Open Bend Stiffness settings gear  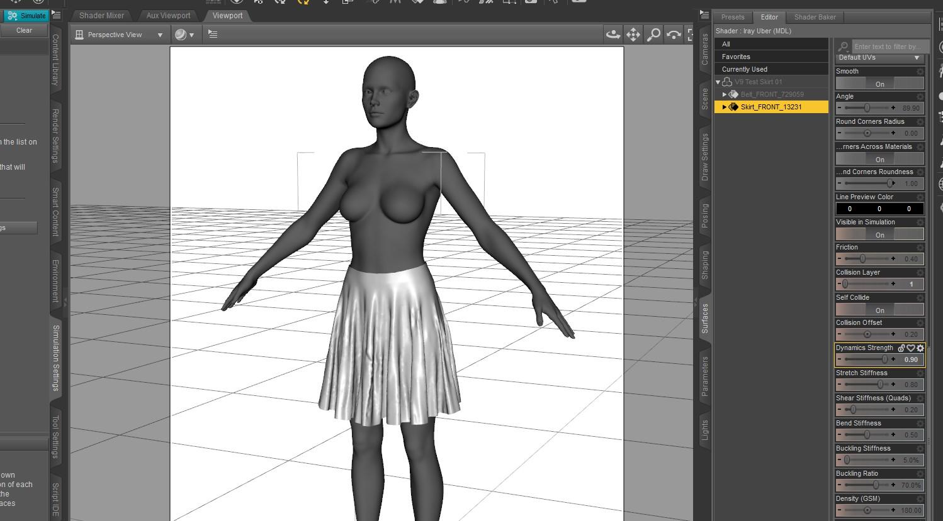(x=920, y=424)
